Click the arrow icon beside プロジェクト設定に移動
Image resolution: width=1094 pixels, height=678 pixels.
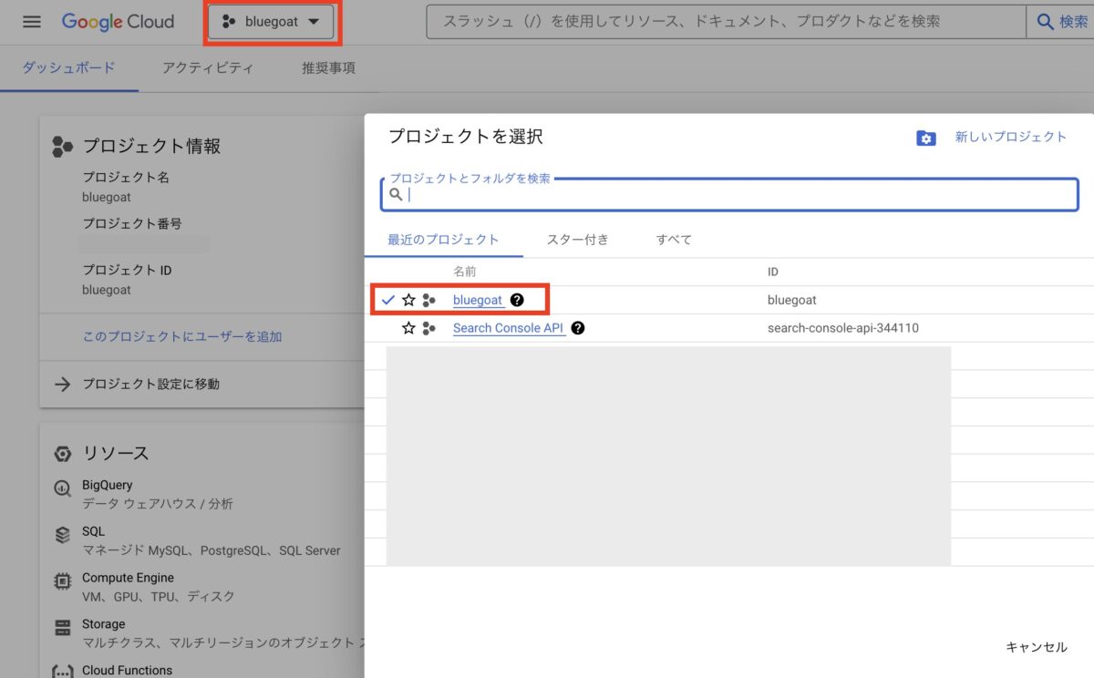click(62, 384)
